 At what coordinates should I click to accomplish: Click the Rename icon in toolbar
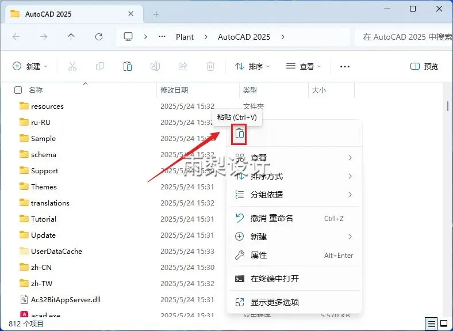click(x=155, y=67)
